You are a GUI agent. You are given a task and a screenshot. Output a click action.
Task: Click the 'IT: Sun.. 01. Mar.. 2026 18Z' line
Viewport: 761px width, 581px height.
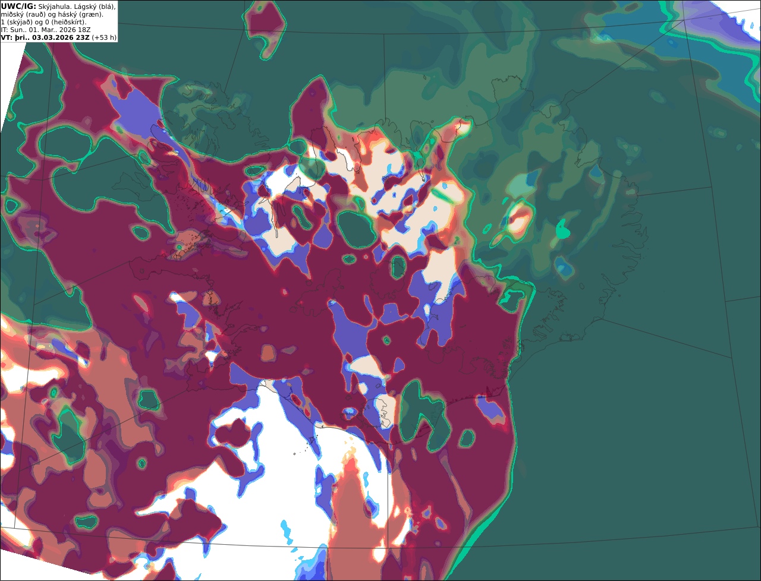click(x=45, y=30)
